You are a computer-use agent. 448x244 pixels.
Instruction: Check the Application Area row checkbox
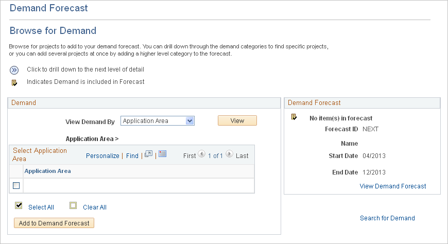16,186
